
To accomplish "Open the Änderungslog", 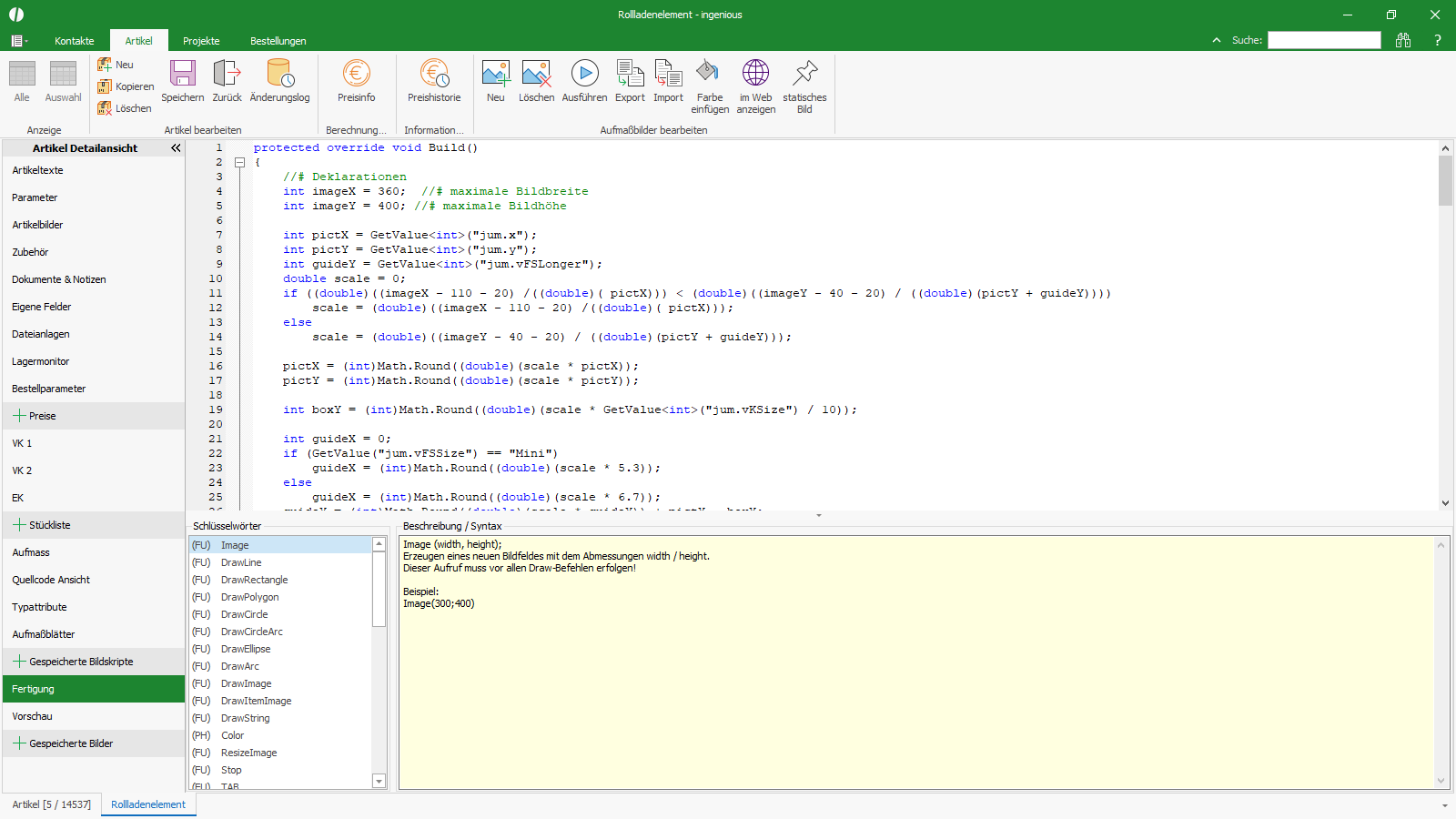I will coord(279,81).
